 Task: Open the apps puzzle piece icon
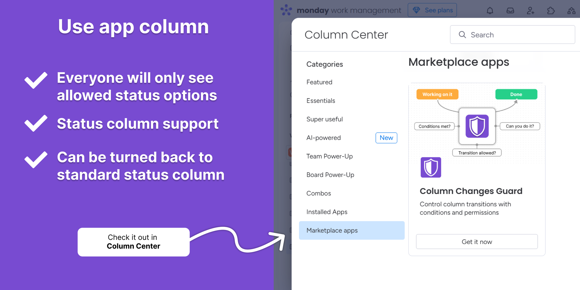point(551,11)
